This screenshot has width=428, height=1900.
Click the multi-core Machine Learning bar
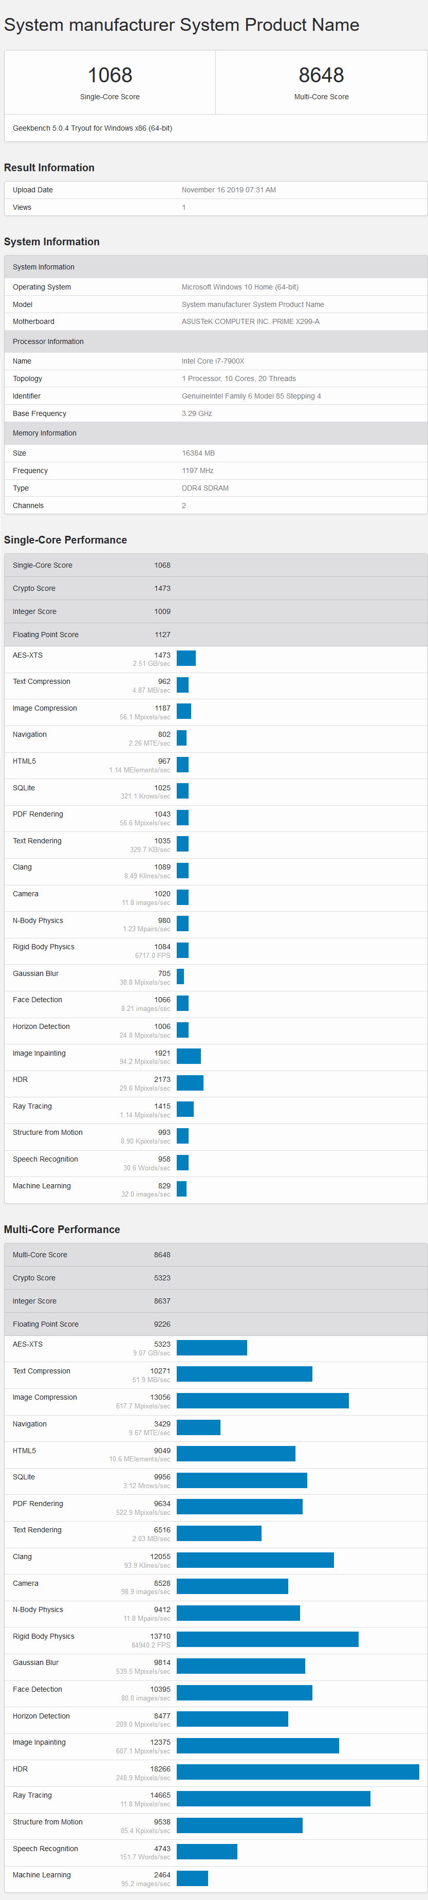tap(192, 1878)
